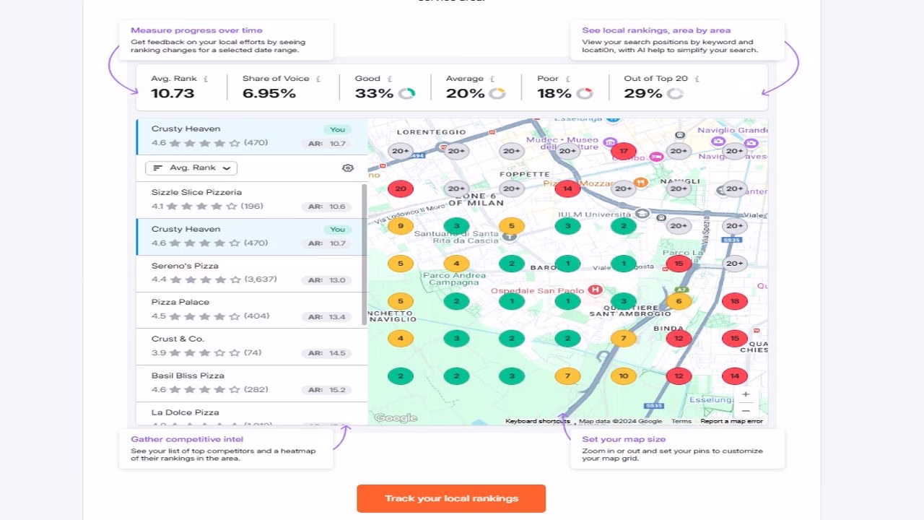Image resolution: width=924 pixels, height=520 pixels.
Task: Click the Track your local rankings button
Action: 450,498
